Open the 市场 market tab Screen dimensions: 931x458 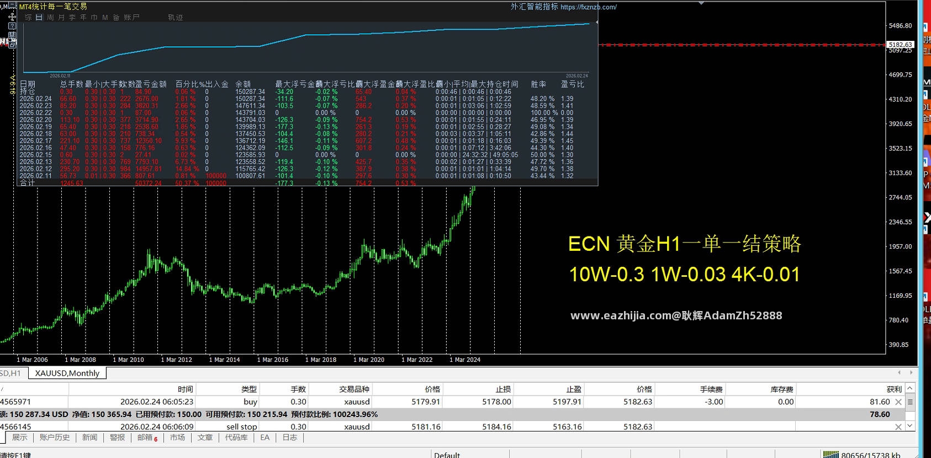click(x=177, y=438)
